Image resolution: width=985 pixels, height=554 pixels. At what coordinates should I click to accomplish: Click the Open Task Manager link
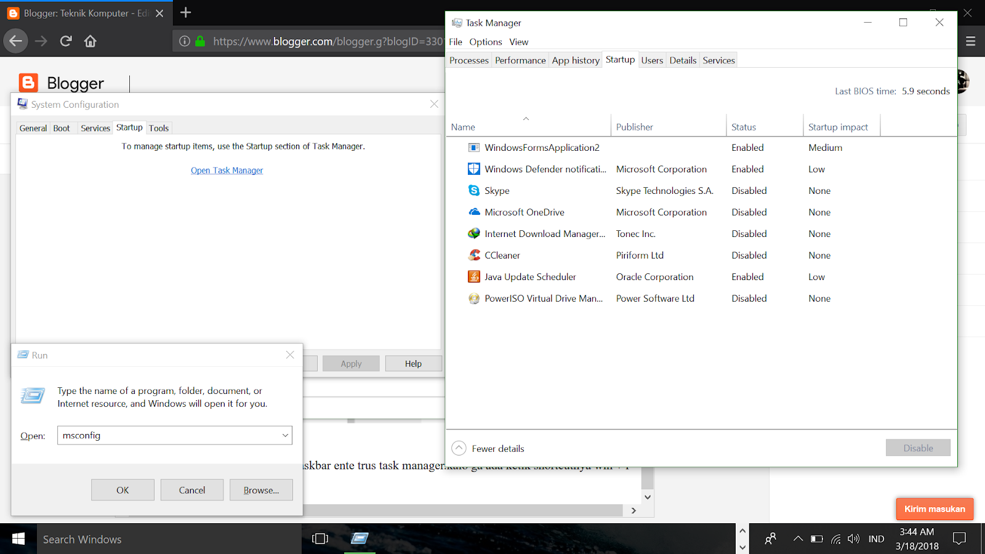click(227, 170)
